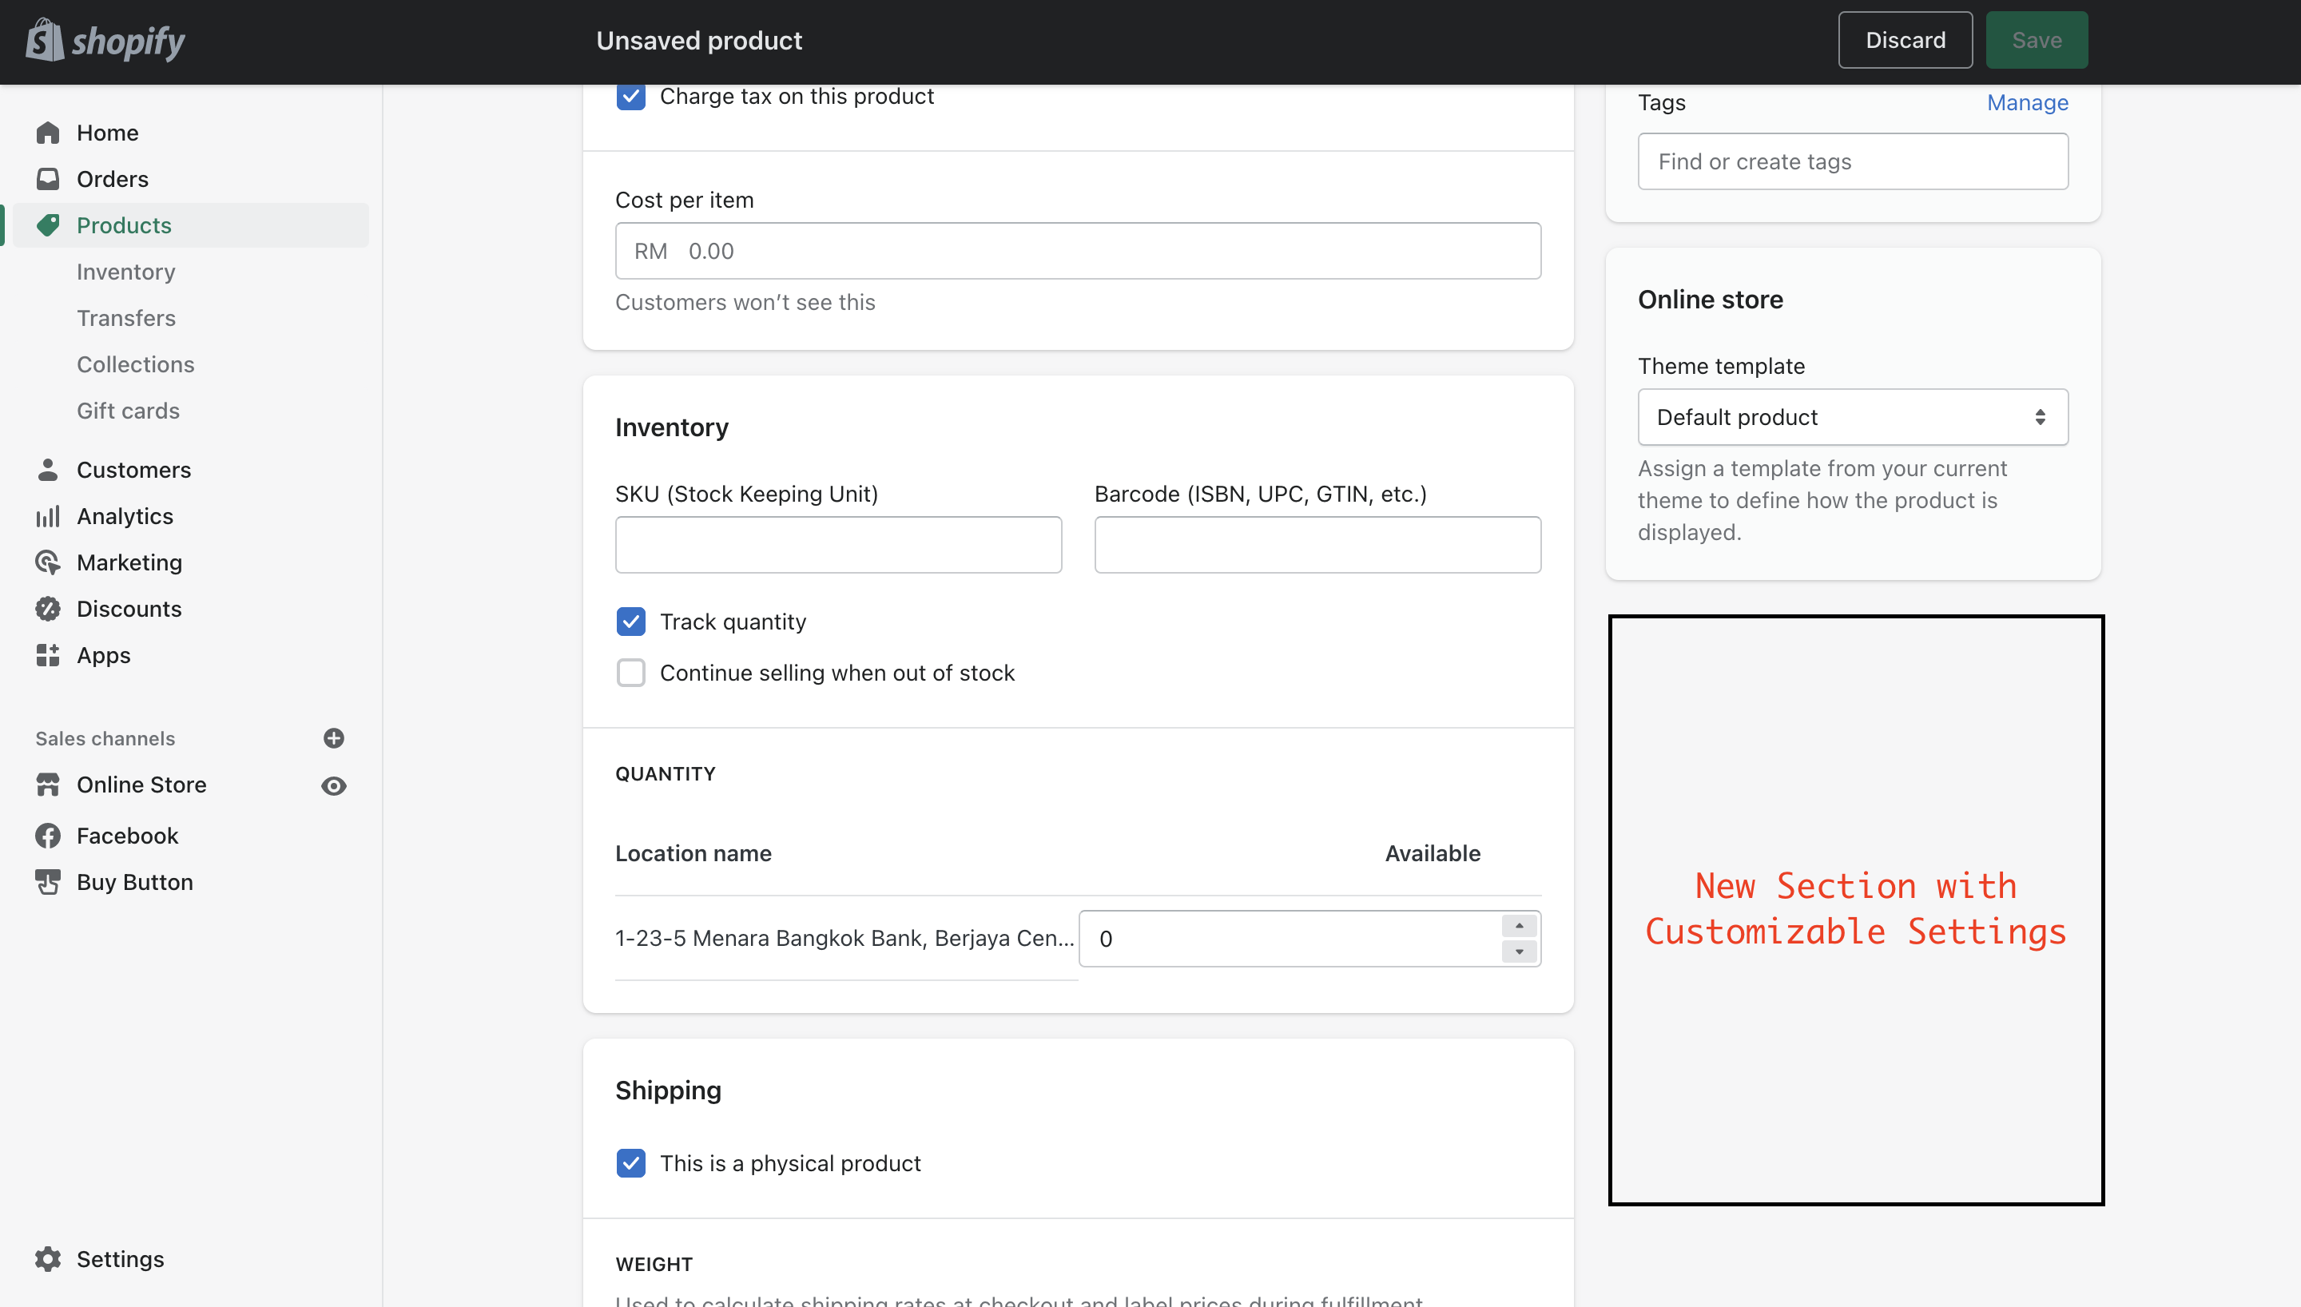Open Collections submenu item

tap(136, 364)
